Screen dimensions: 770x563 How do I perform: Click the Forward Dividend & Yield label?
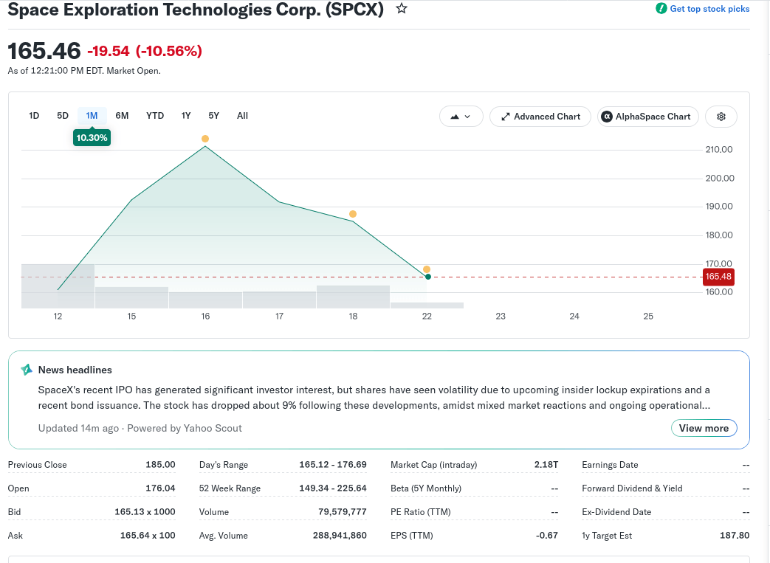pyautogui.click(x=632, y=488)
